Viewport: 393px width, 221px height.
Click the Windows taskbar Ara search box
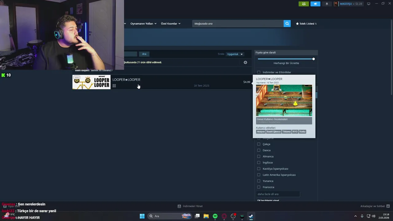169,216
